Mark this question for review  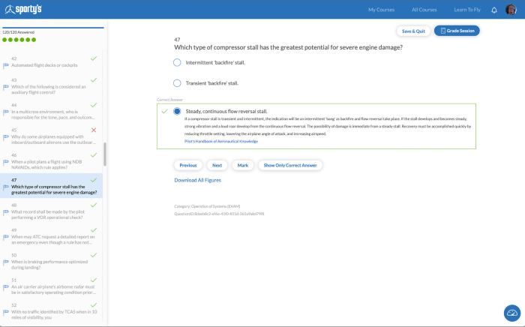243,165
